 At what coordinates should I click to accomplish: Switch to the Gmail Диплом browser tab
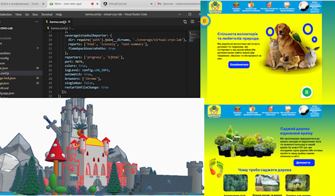tap(178, 4)
